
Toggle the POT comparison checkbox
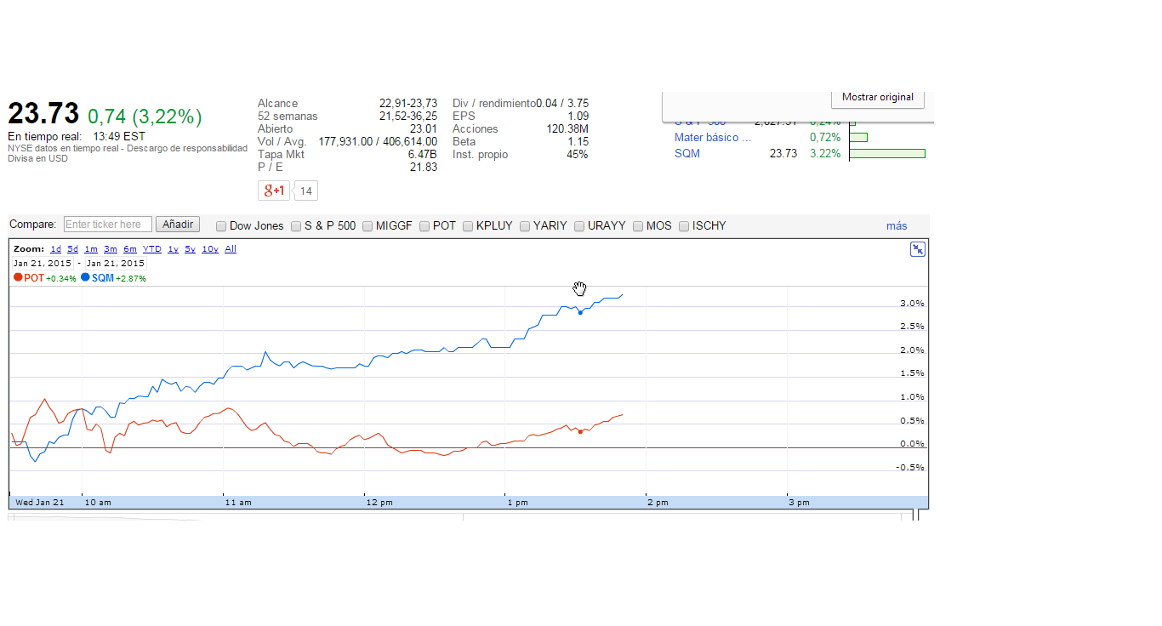tap(424, 226)
